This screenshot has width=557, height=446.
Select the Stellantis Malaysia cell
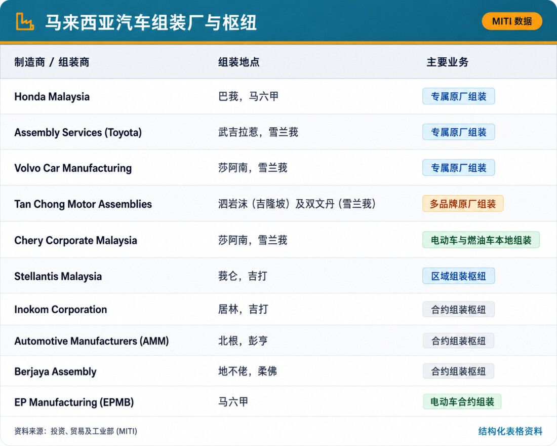pyautogui.click(x=58, y=276)
